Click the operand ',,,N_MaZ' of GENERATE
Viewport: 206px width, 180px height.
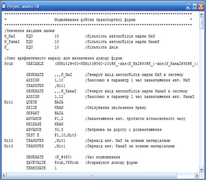point(63,75)
